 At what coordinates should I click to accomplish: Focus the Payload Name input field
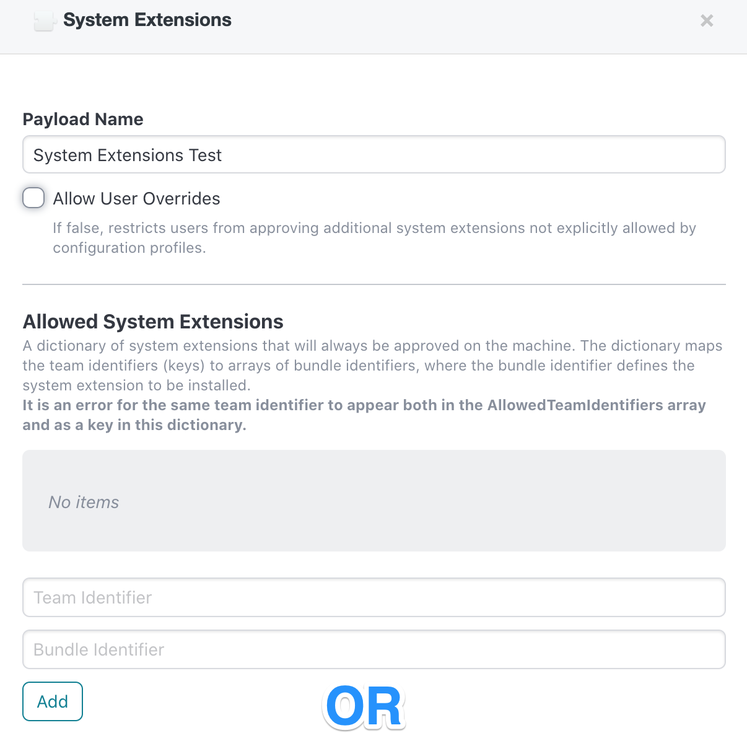[374, 154]
